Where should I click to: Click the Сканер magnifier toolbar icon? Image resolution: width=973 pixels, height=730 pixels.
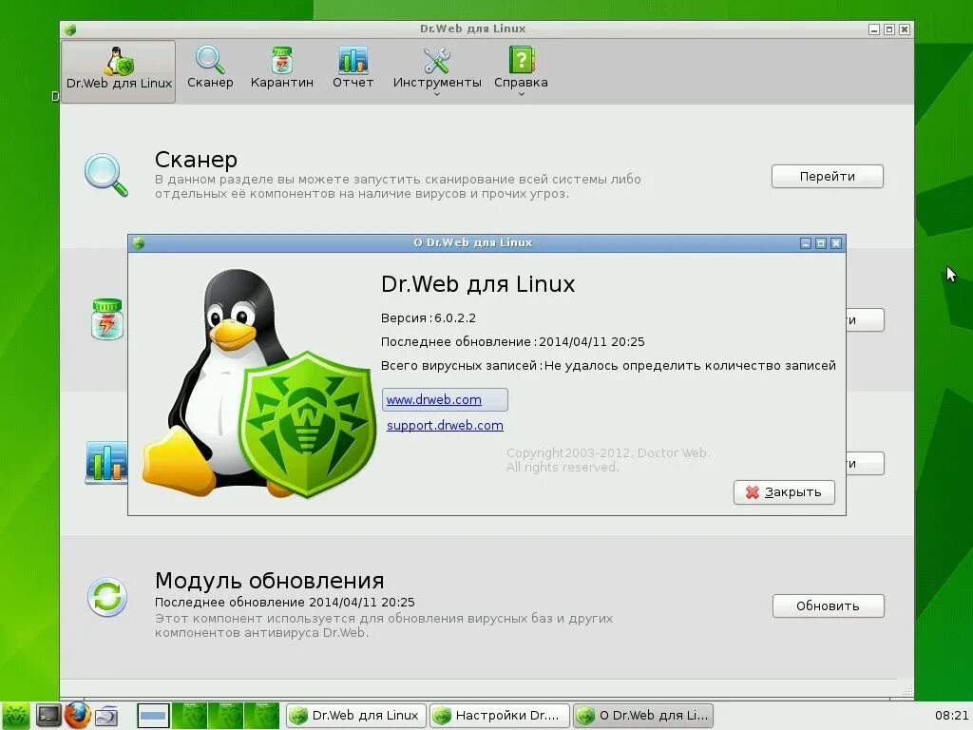click(210, 60)
